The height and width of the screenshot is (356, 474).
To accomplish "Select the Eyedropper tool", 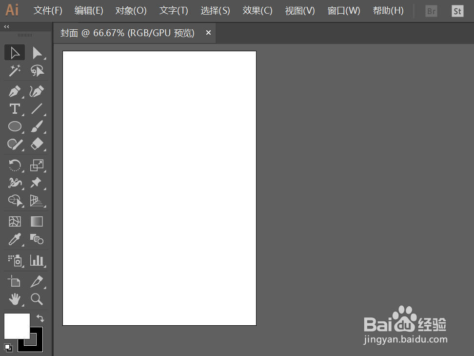I will coord(15,239).
